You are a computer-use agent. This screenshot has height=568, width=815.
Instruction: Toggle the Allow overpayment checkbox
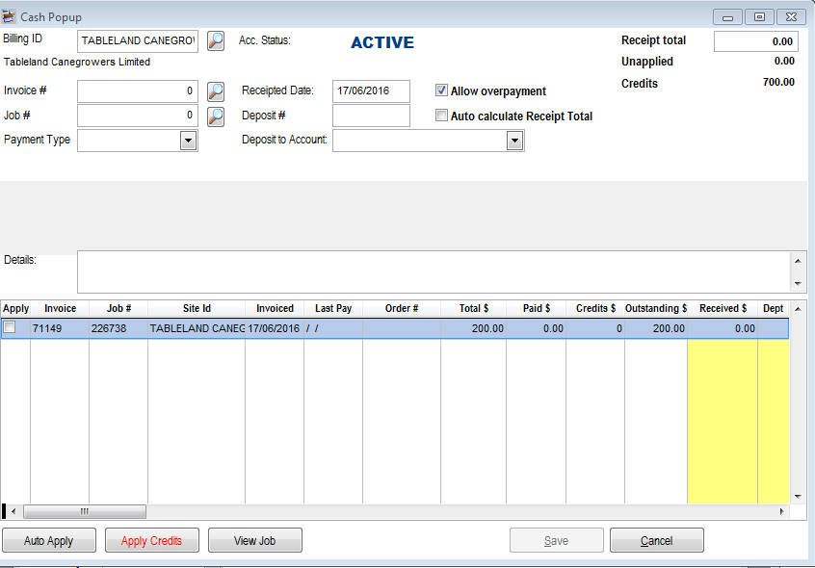pos(442,90)
